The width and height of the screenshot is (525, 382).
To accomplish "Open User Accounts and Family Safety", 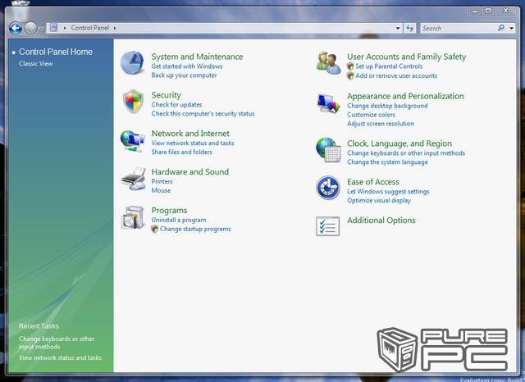I will tap(406, 57).
